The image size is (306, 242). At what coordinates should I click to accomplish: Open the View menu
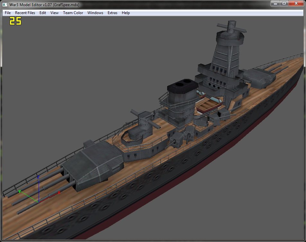pyautogui.click(x=54, y=13)
